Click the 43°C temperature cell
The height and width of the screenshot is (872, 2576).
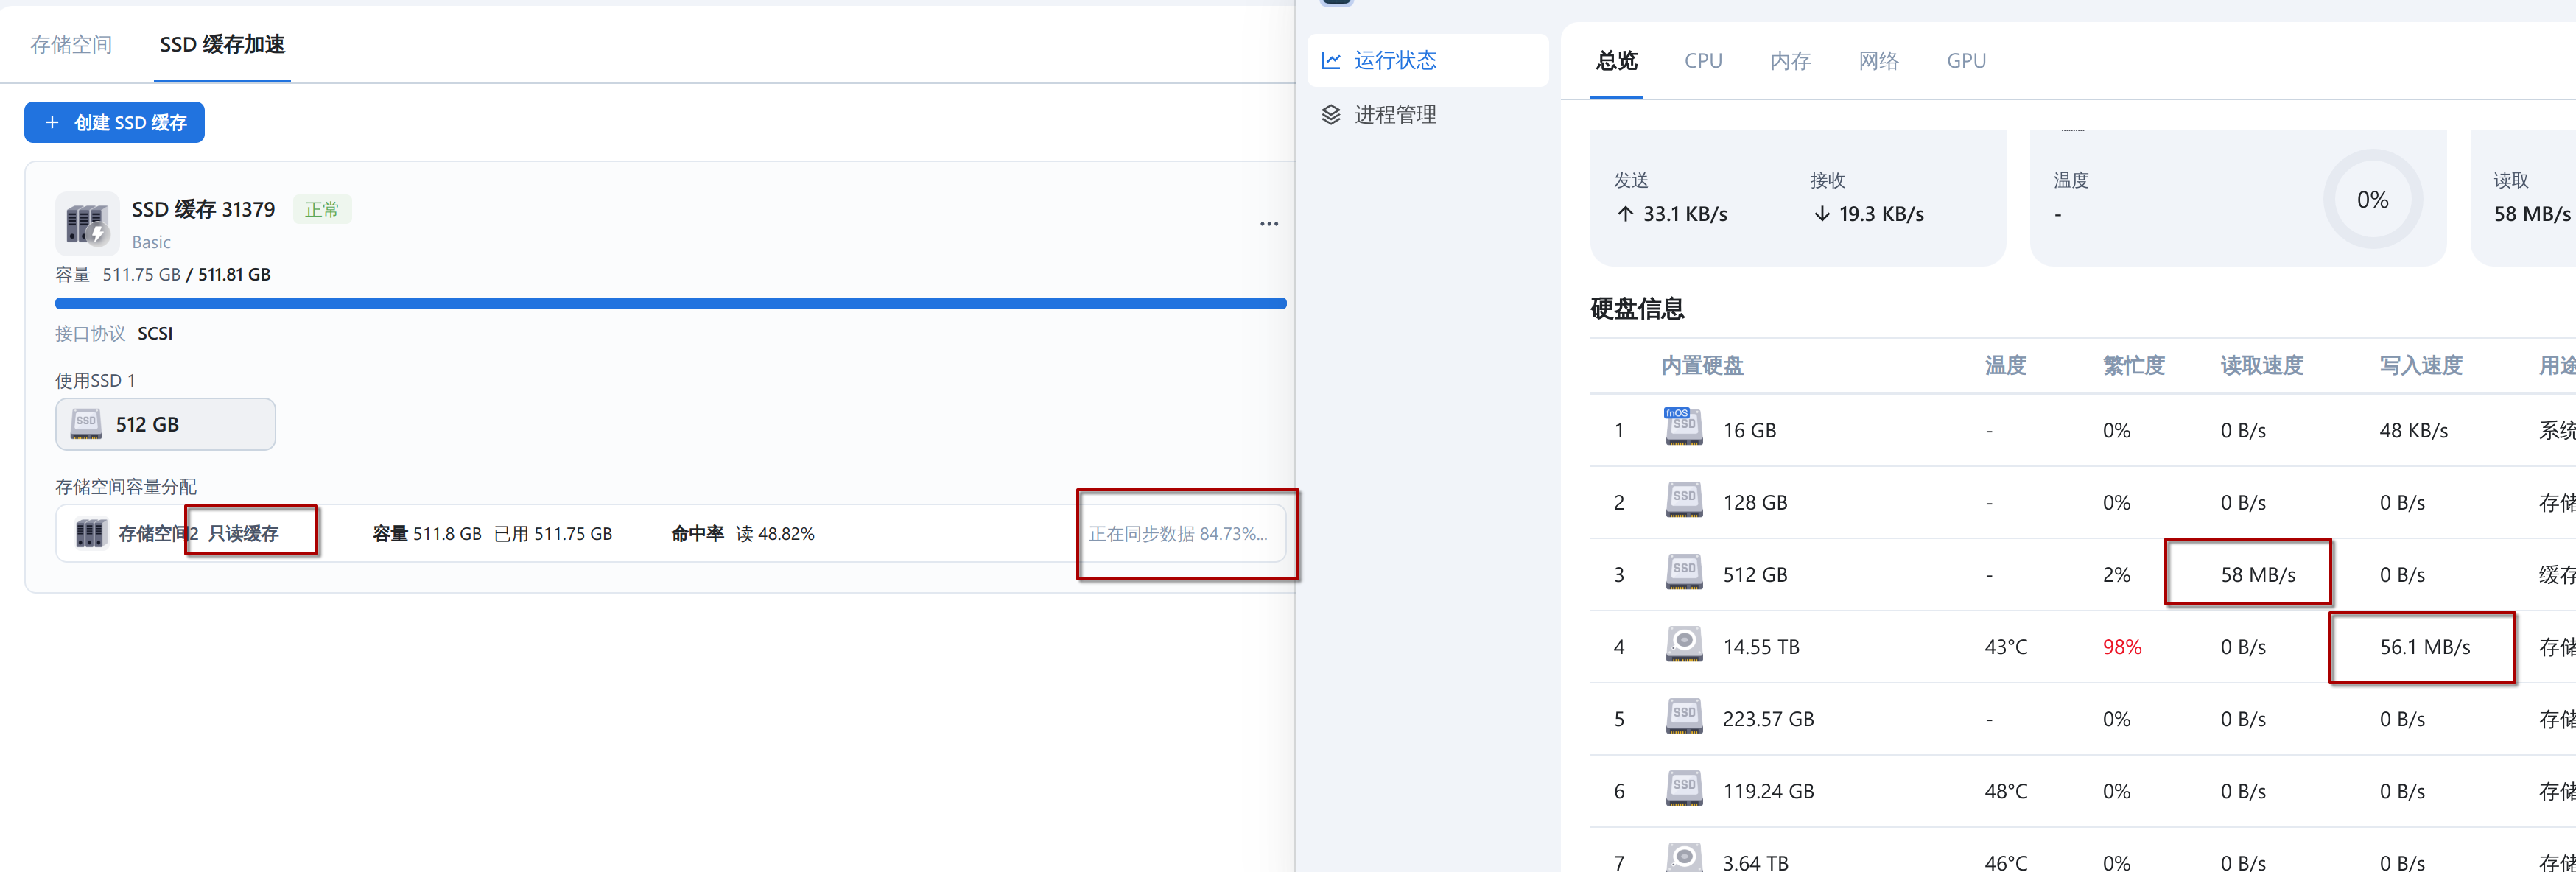click(x=2005, y=647)
